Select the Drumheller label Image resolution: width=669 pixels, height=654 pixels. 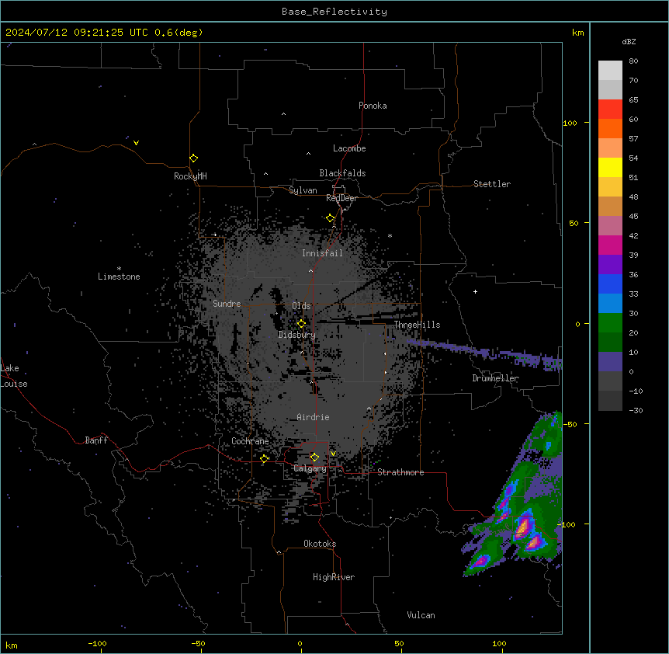(495, 378)
